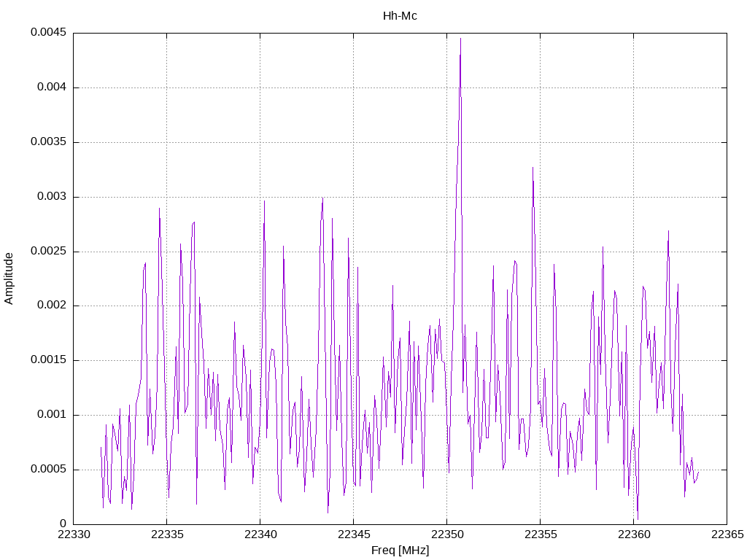
Task: Click the Freq [MHz] x-axis label
Action: click(400, 551)
